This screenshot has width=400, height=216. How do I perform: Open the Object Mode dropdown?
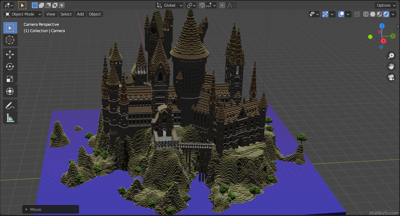pos(23,14)
